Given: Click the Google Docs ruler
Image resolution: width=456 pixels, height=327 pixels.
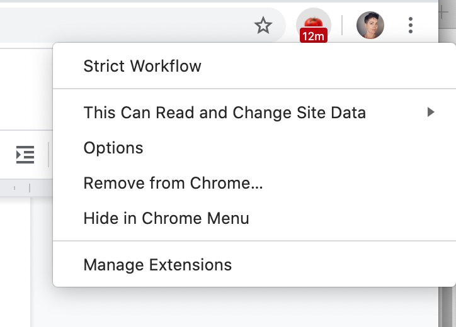Looking at the screenshot, I should click(x=26, y=187).
